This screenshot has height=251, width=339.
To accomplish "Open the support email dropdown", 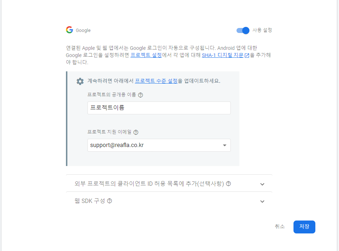I will point(159,145).
